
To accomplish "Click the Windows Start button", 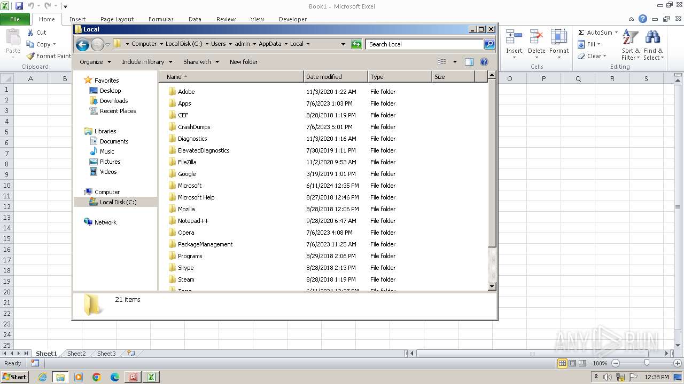I will click(14, 377).
